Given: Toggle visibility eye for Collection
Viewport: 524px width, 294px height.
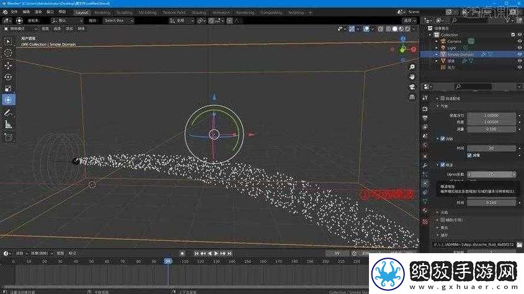Looking at the screenshot, I should [x=520, y=35].
